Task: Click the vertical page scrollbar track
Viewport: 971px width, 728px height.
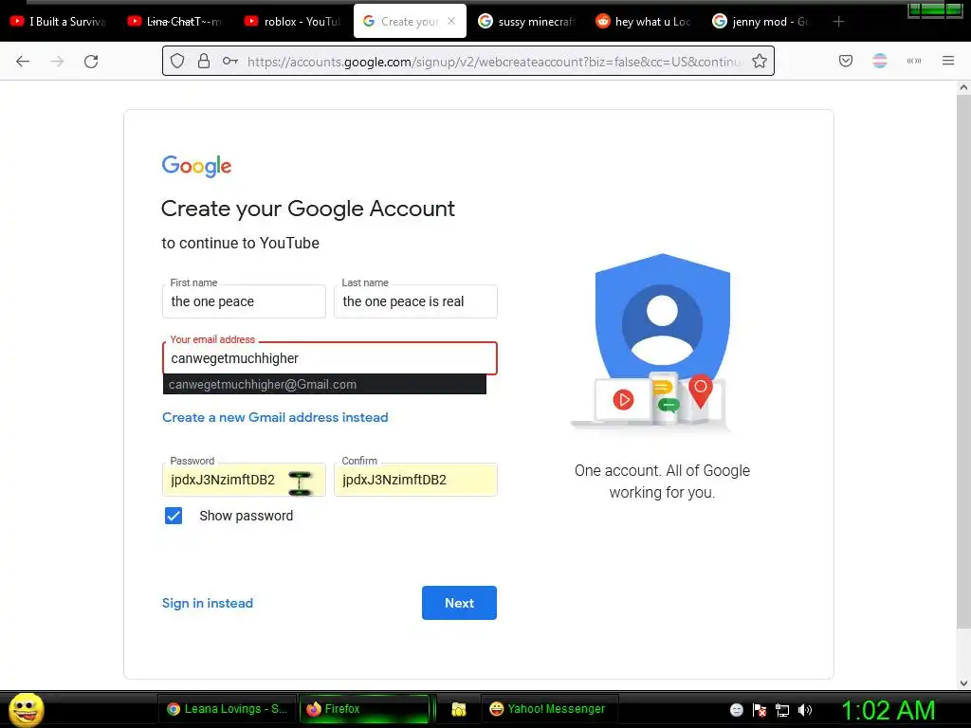Action: pos(963,384)
